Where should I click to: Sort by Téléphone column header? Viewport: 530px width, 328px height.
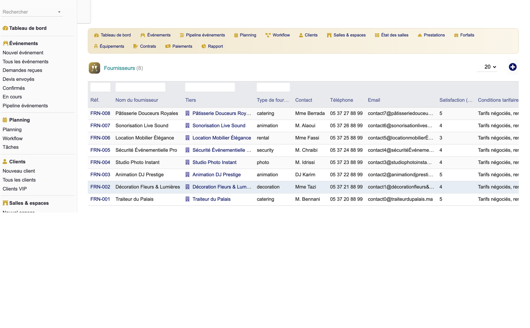tap(342, 100)
